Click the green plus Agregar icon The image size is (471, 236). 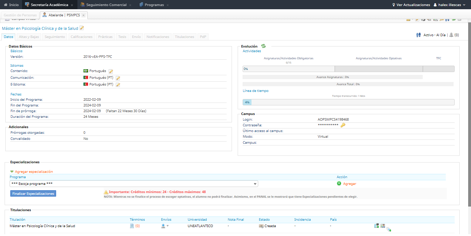click(x=339, y=184)
